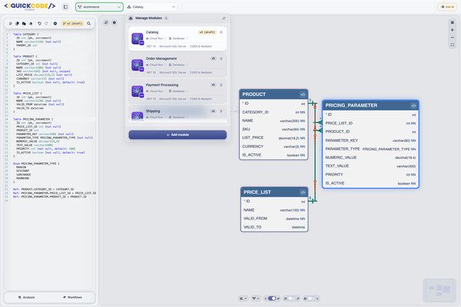Click the refresh diagram icon

point(106,22)
